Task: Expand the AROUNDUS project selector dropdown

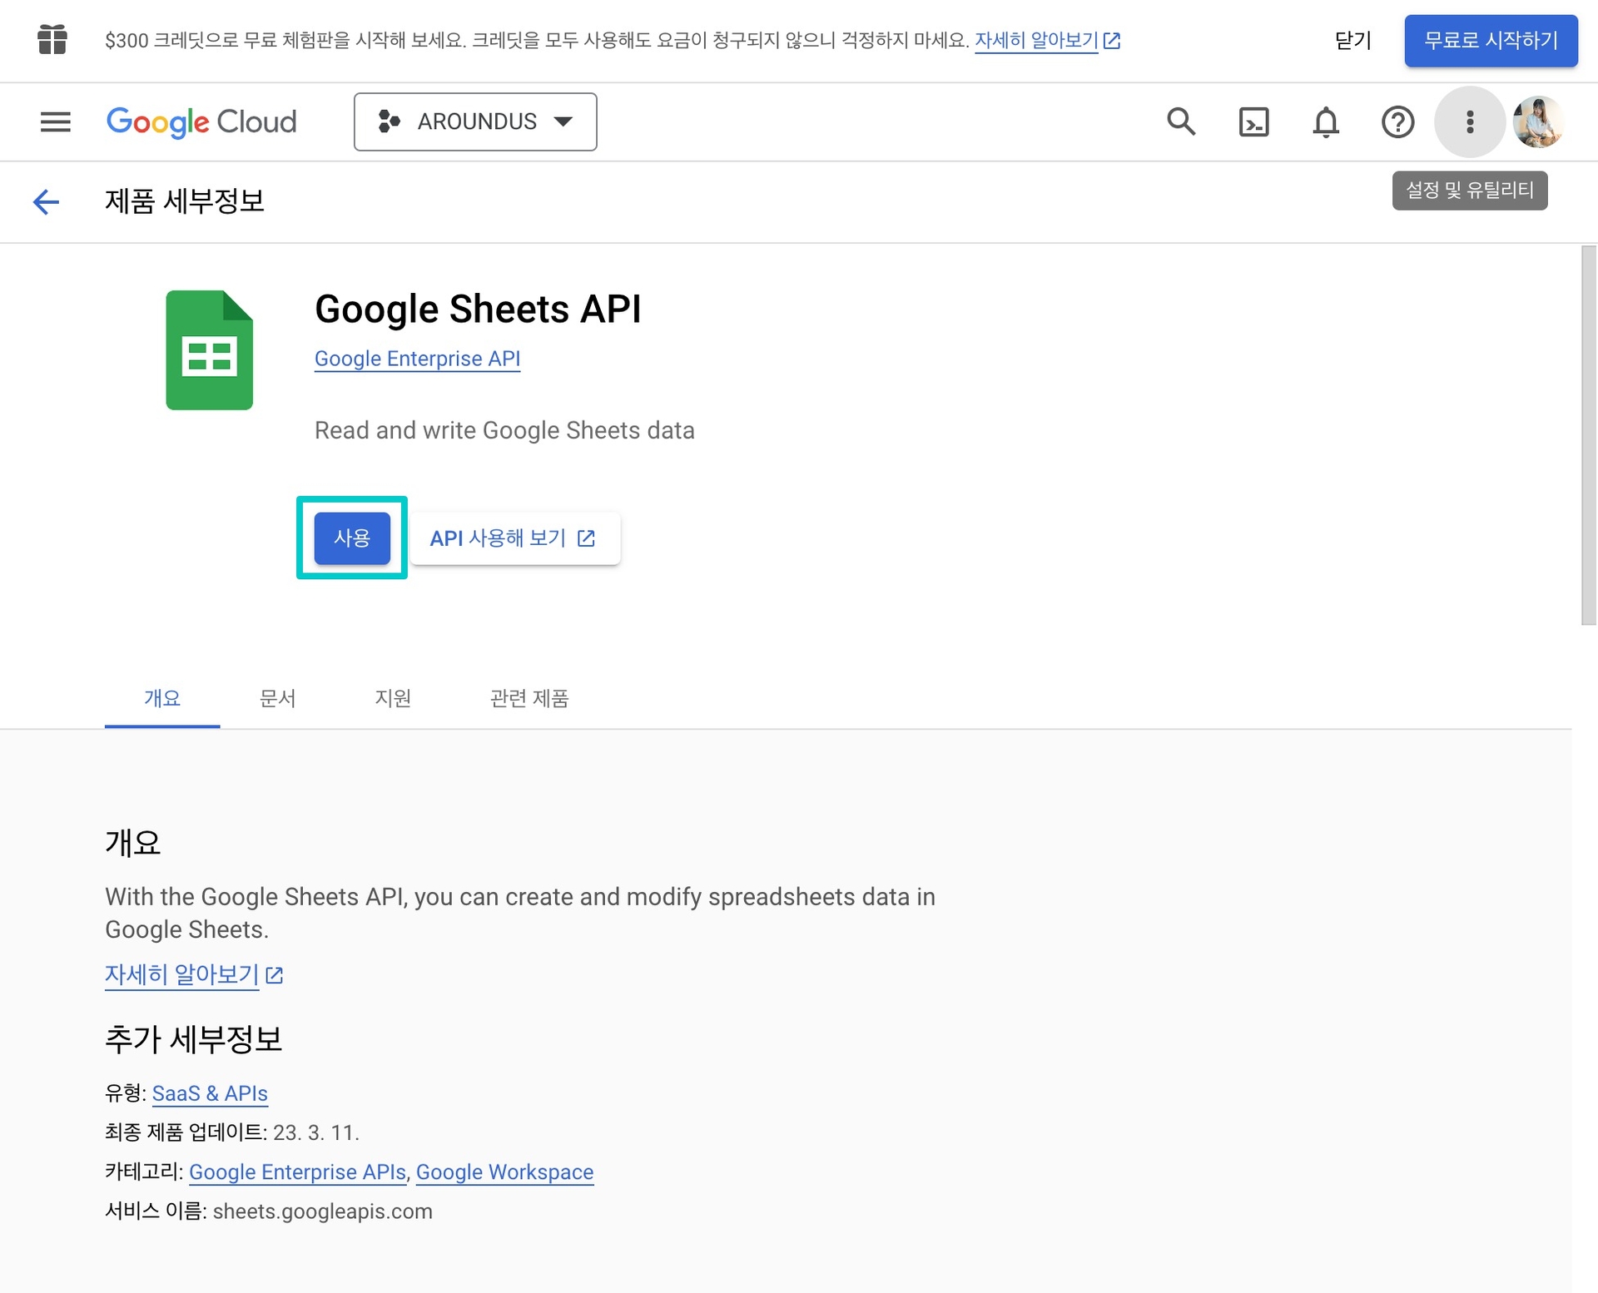Action: pyautogui.click(x=475, y=121)
